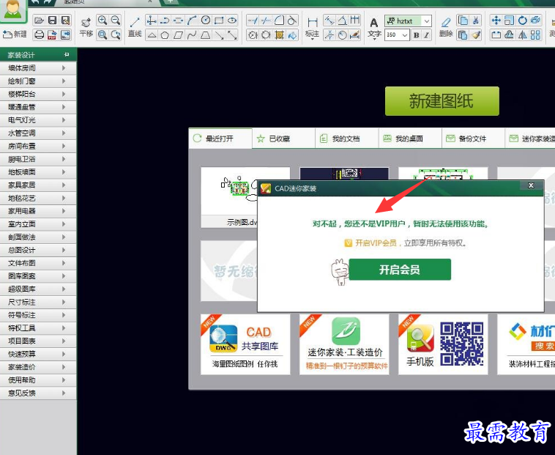Expand the 楼梯阳台 category
Viewport: 555px width, 455px height.
pos(38,95)
